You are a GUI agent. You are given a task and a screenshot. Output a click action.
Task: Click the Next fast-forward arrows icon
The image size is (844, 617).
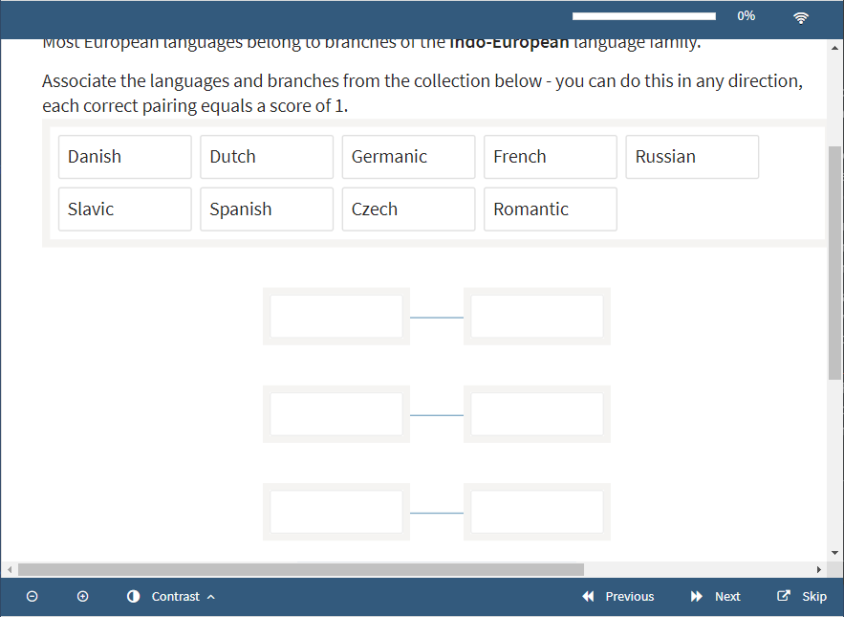[x=697, y=596]
